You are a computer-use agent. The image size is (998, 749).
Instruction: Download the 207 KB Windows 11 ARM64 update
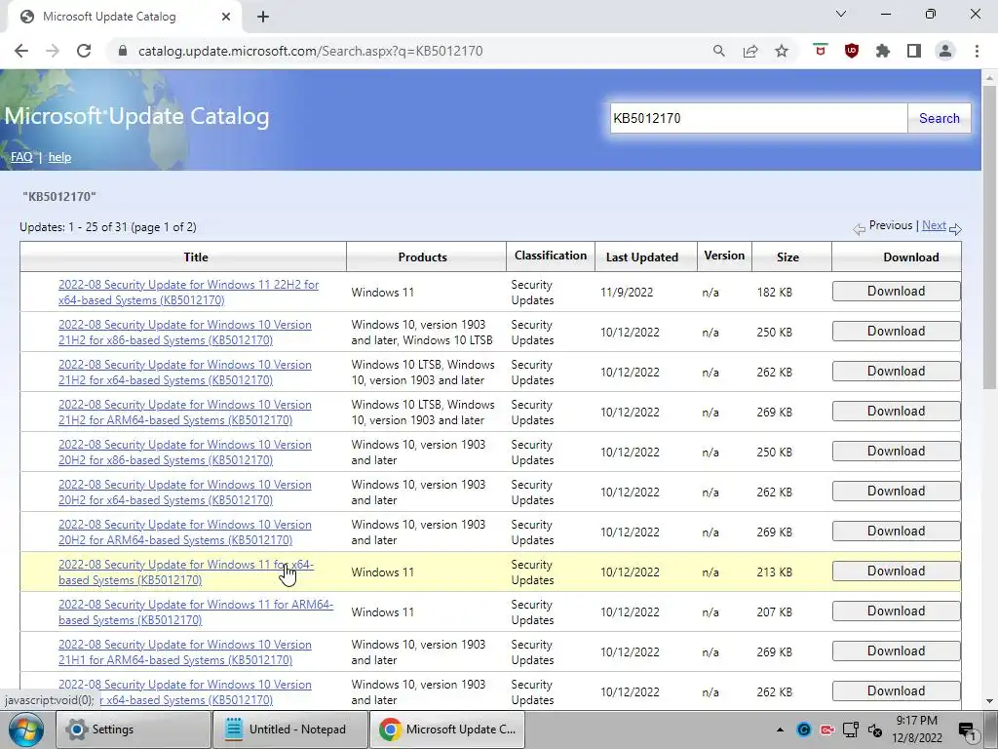coord(896,611)
